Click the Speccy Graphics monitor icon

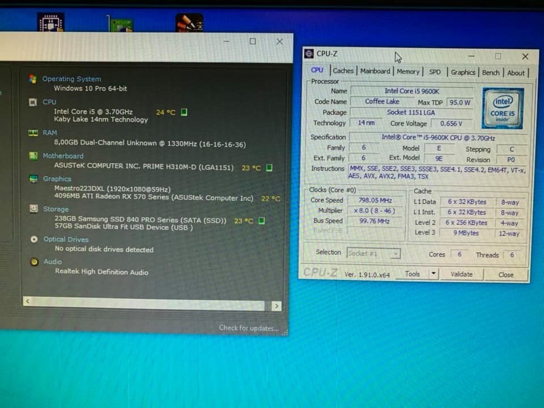pos(33,178)
